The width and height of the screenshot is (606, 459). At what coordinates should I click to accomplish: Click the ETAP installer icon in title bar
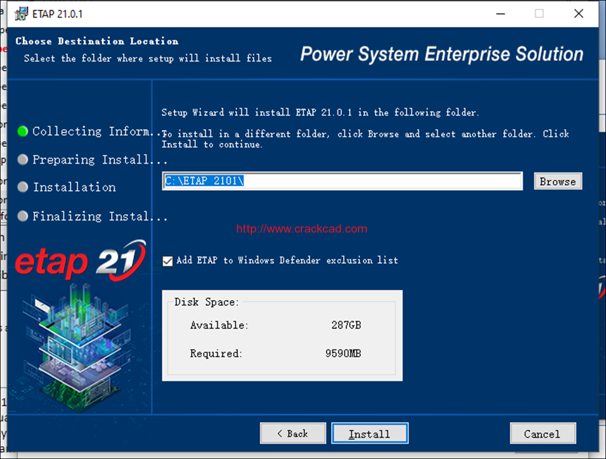click(21, 14)
